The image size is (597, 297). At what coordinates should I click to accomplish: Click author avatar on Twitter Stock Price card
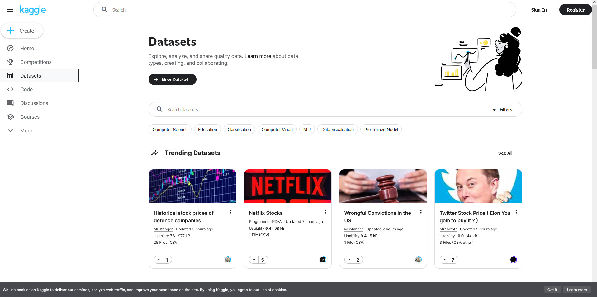[x=514, y=260]
